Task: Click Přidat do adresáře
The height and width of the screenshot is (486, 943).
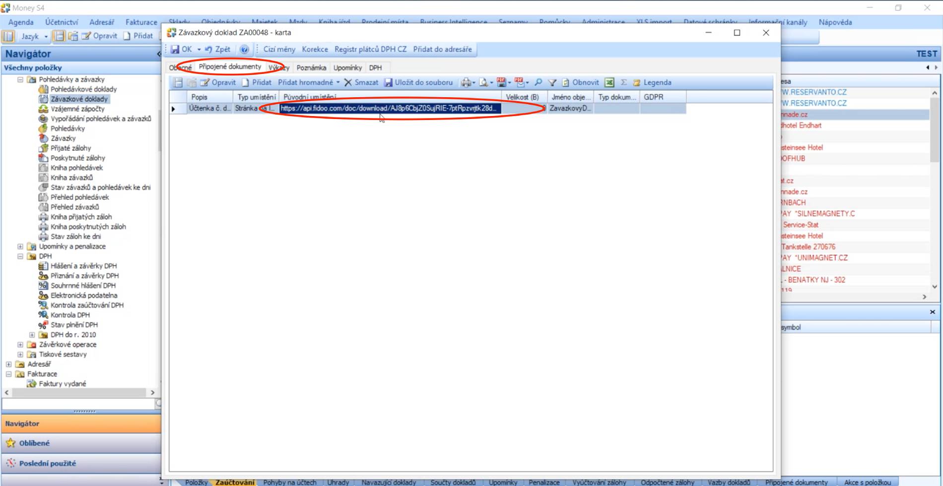Action: [442, 49]
